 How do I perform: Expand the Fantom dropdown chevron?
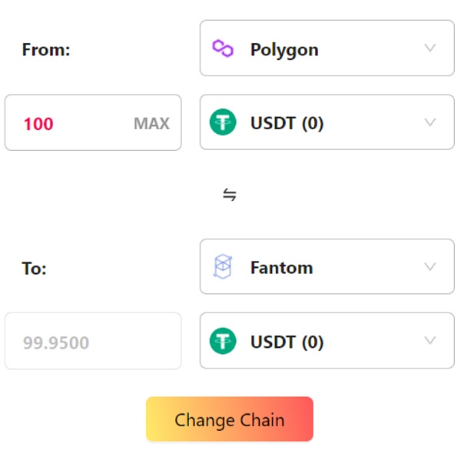[x=430, y=267]
